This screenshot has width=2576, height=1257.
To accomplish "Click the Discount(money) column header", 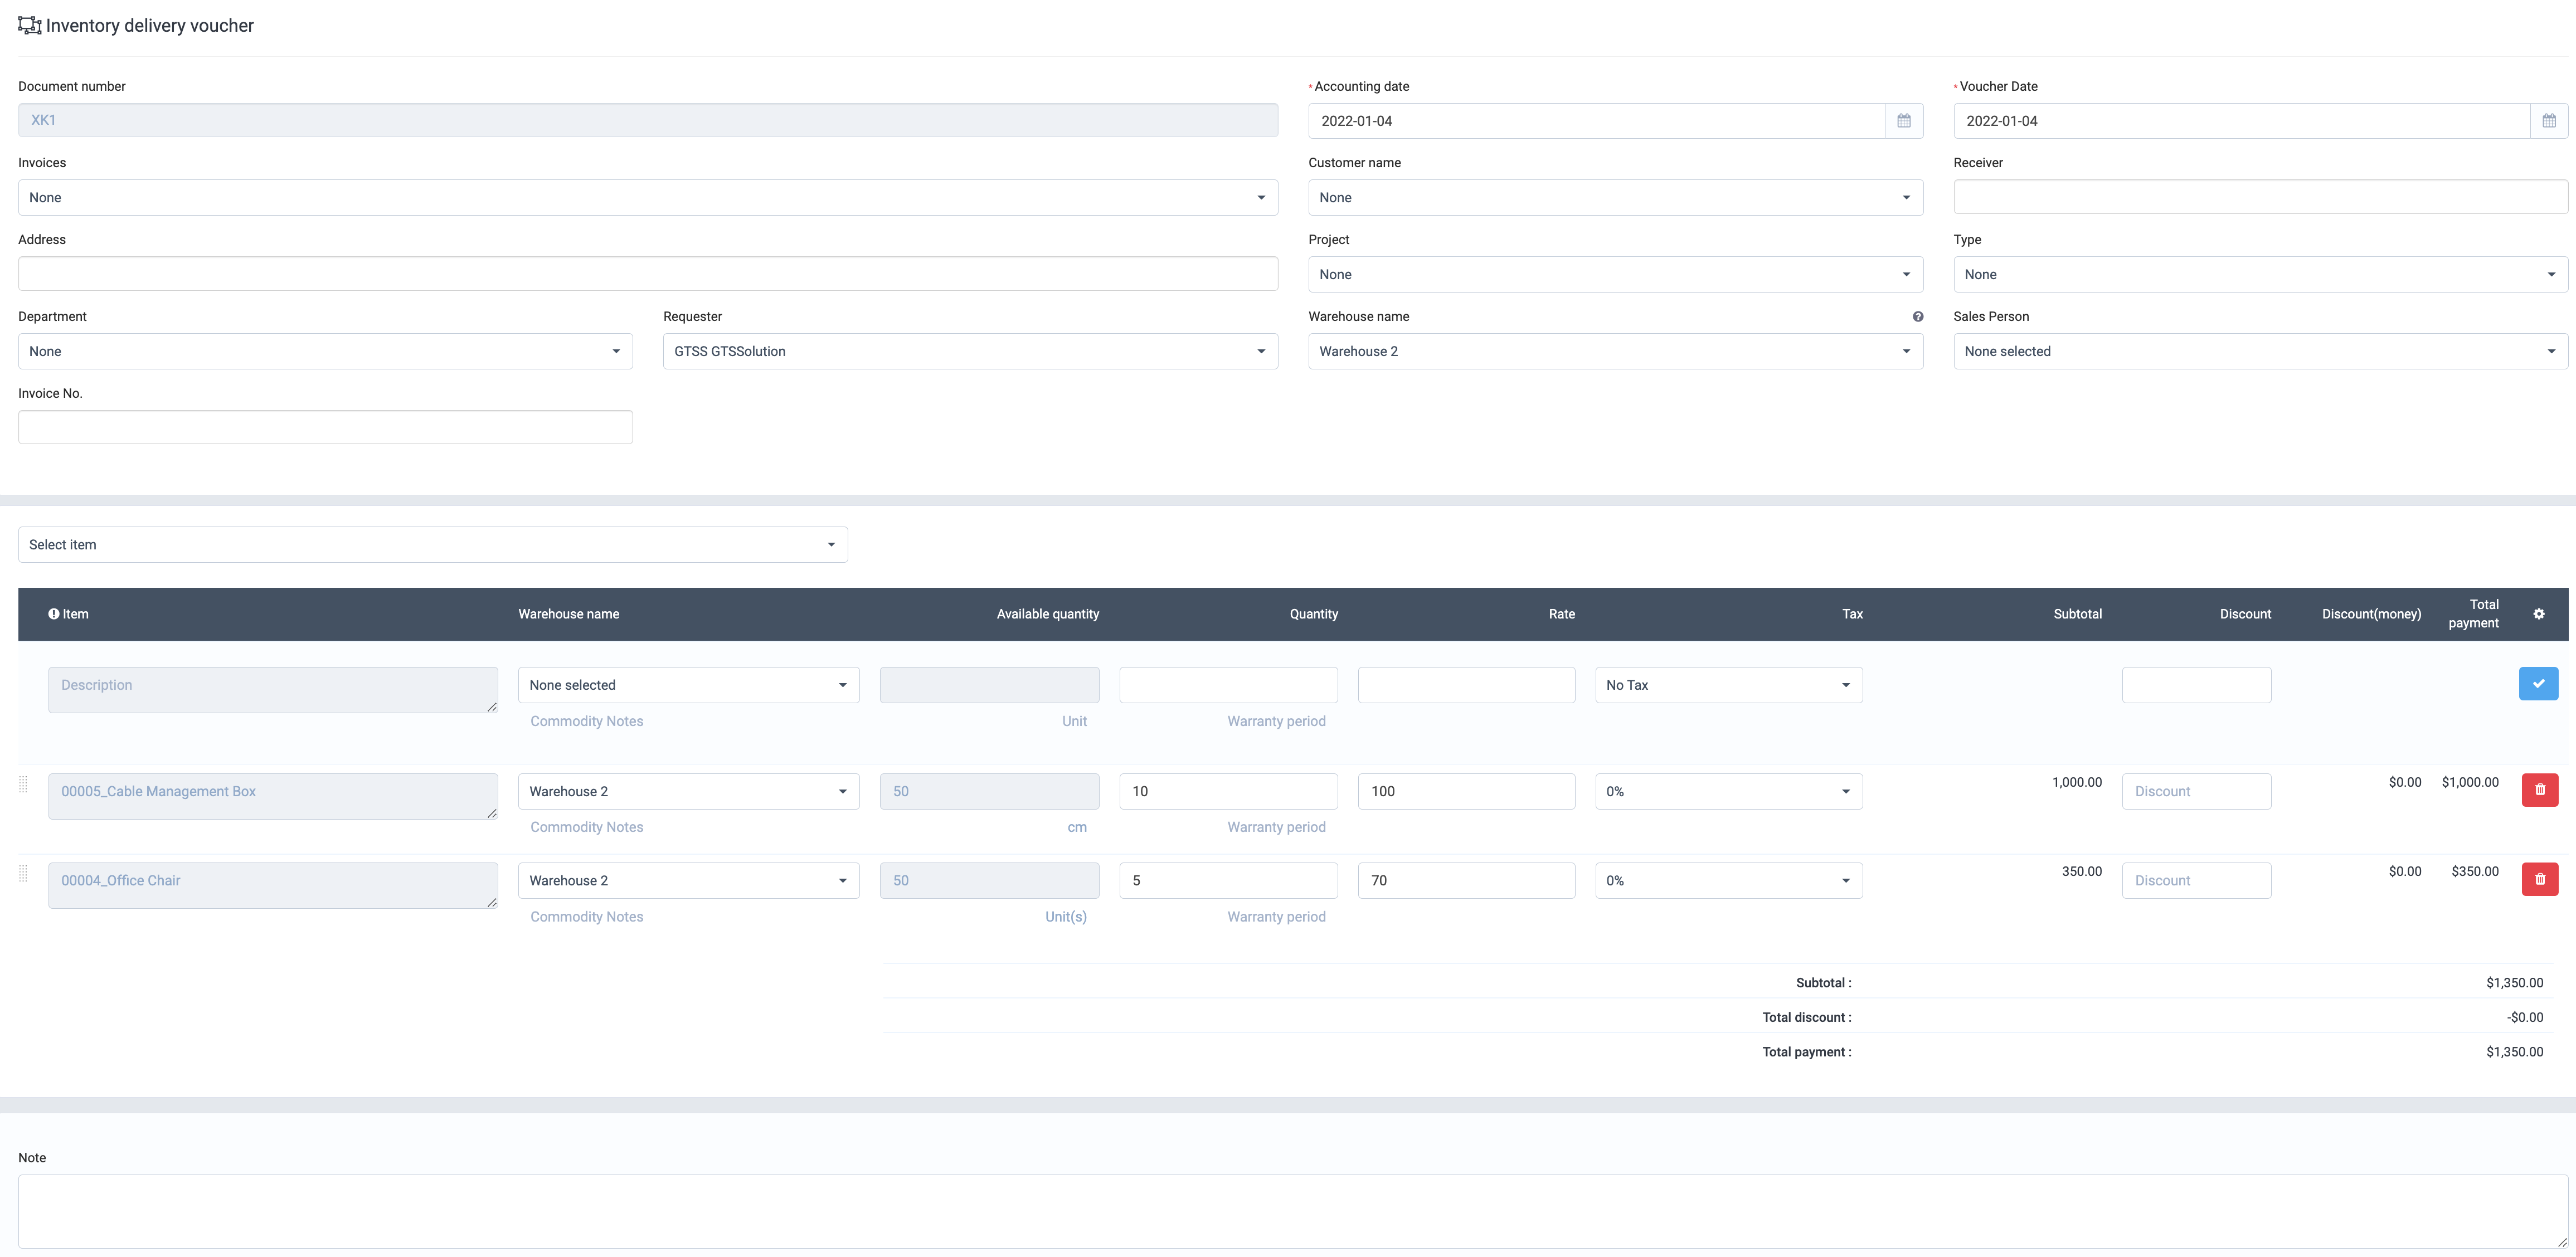I will tap(2371, 614).
